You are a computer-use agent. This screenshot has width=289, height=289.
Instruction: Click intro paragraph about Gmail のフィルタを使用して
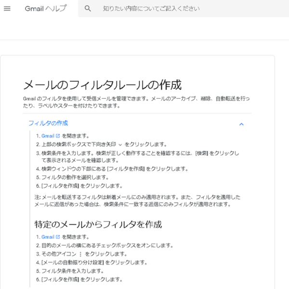click(x=136, y=102)
